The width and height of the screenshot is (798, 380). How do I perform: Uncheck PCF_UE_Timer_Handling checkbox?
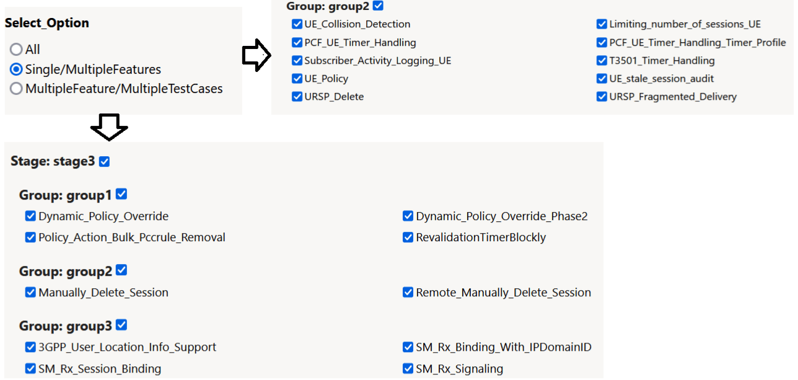coord(297,43)
